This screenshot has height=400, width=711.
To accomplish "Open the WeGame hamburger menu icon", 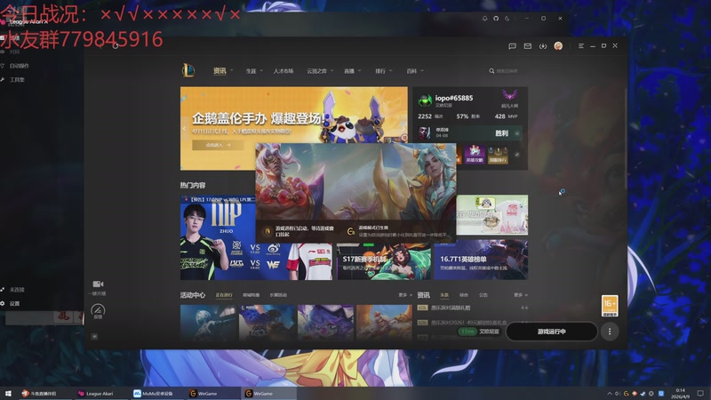I will tap(581, 46).
